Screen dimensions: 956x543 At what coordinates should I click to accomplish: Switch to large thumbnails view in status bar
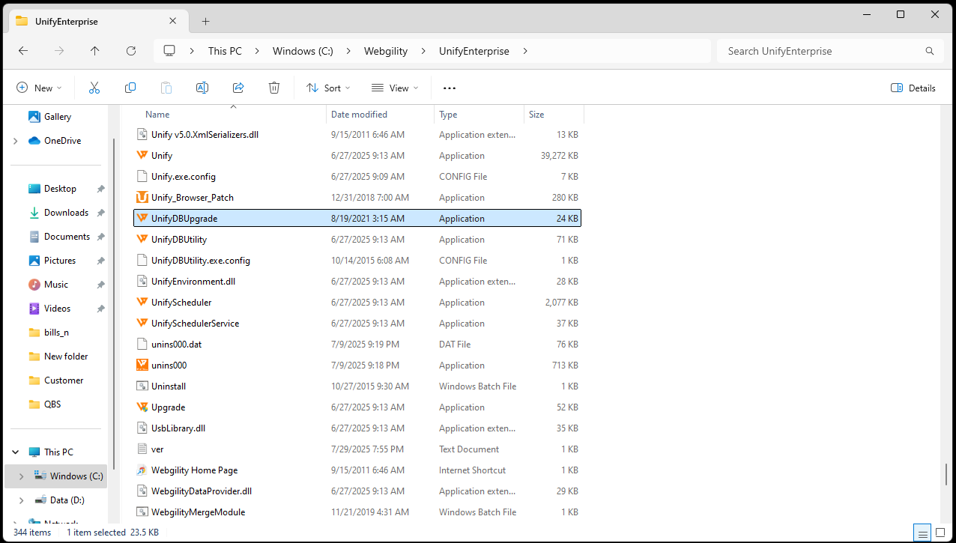pos(940,533)
